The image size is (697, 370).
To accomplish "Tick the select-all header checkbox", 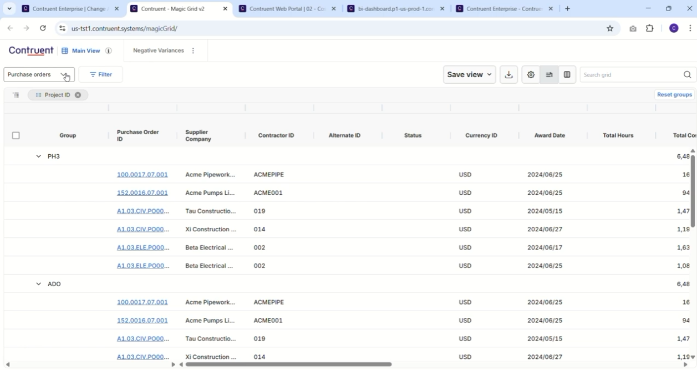I will click(16, 135).
